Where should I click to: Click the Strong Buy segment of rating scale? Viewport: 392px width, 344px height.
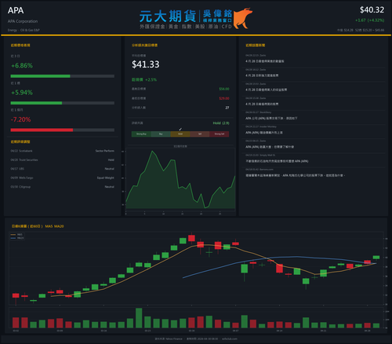coord(141,134)
